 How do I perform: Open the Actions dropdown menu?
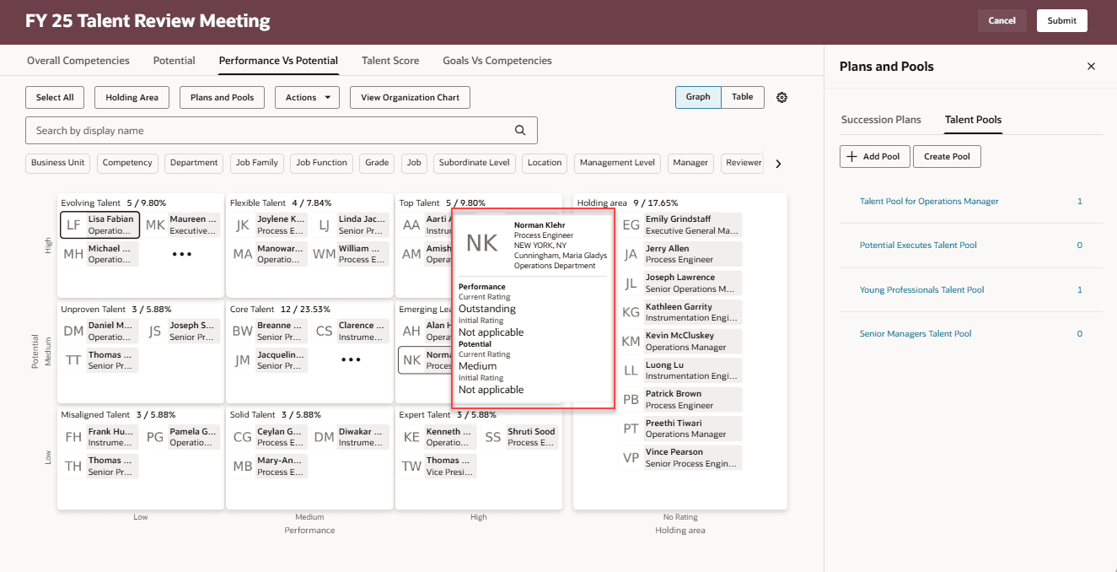307,97
